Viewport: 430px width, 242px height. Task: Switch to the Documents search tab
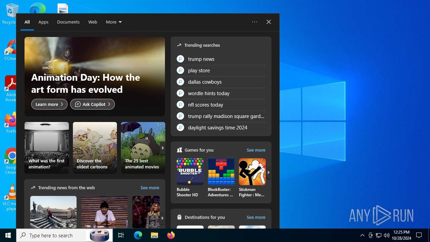click(68, 22)
